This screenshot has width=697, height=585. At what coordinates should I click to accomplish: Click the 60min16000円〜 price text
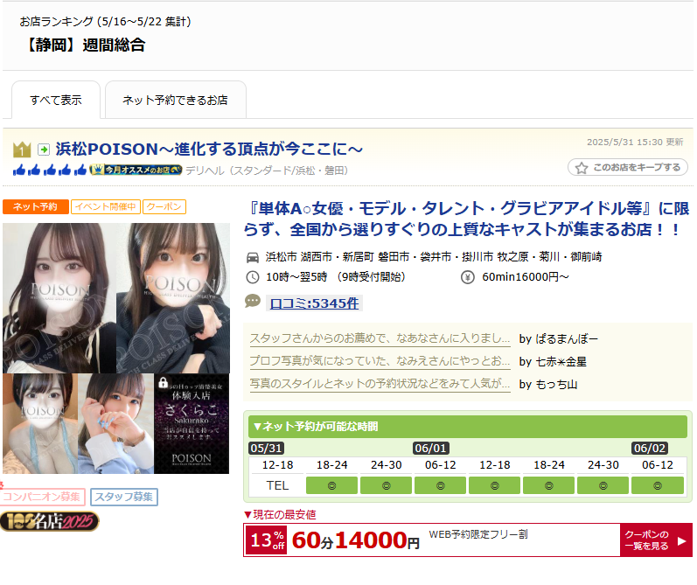pyautogui.click(x=526, y=277)
